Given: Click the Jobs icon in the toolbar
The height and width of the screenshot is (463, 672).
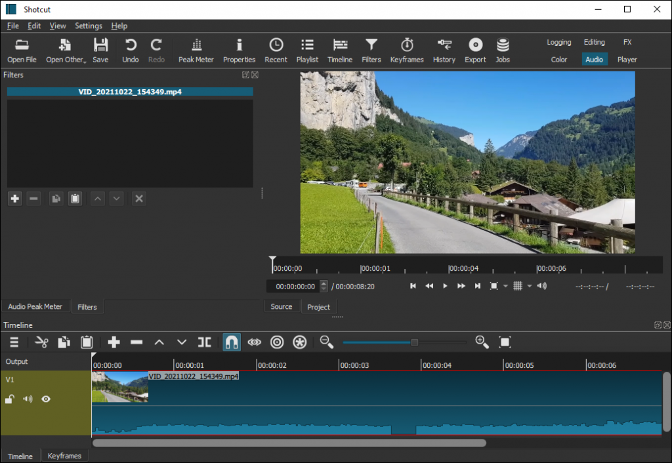Looking at the screenshot, I should pos(502,49).
